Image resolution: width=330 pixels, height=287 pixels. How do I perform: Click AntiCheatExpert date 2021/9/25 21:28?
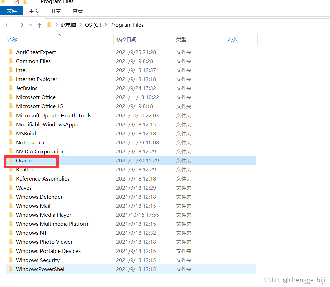(136, 52)
